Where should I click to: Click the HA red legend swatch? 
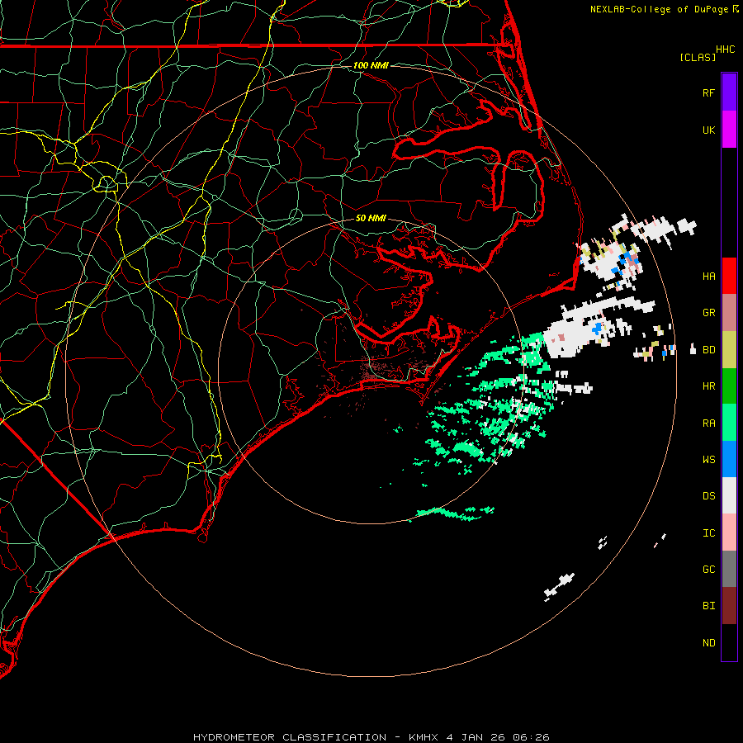coord(729,276)
